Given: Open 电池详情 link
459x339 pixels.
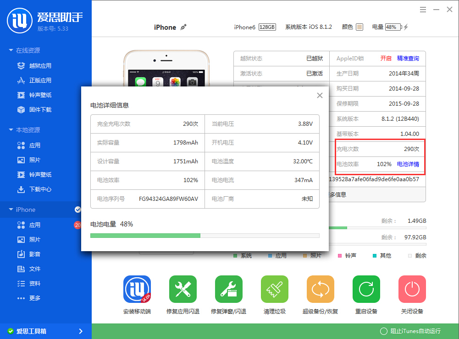Looking at the screenshot, I should [x=409, y=164].
